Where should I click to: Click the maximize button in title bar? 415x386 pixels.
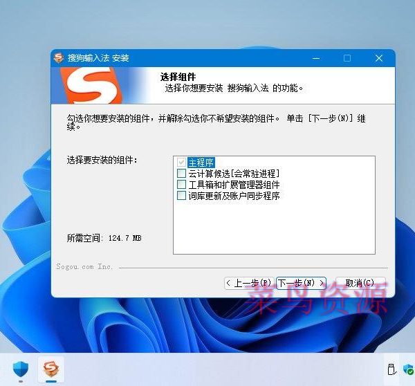pos(347,58)
